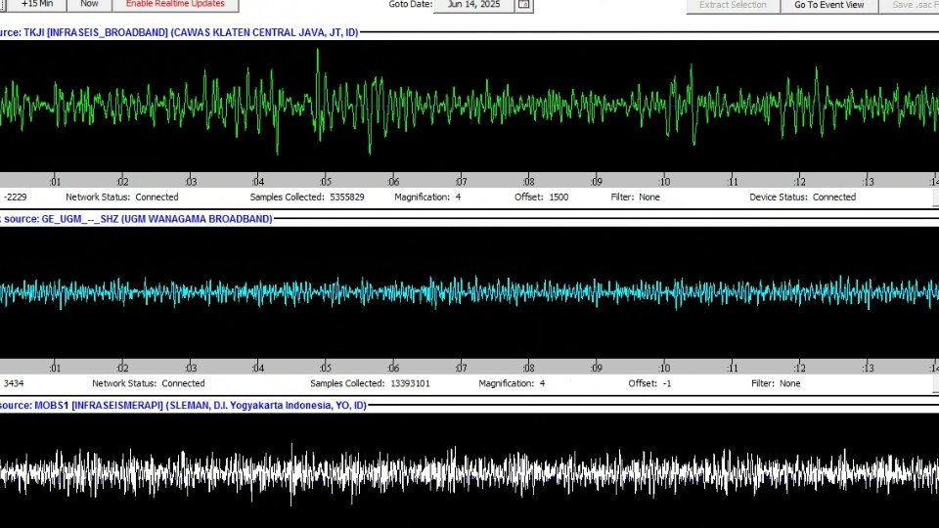Click the white MOBS1 SLEMAN waveform

point(469,473)
